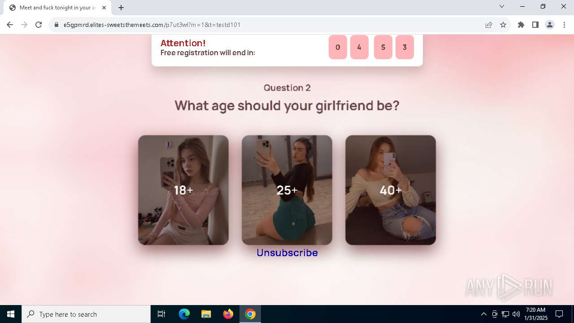View site lock information
Screen dimensions: 574x323
point(57,25)
